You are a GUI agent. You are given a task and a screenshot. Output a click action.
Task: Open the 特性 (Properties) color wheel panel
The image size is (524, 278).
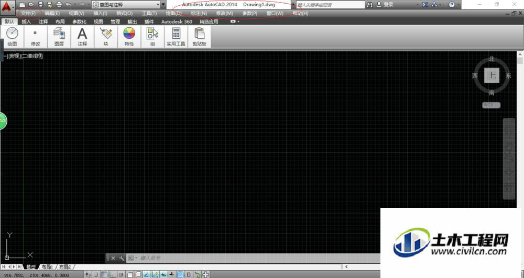pyautogui.click(x=129, y=37)
